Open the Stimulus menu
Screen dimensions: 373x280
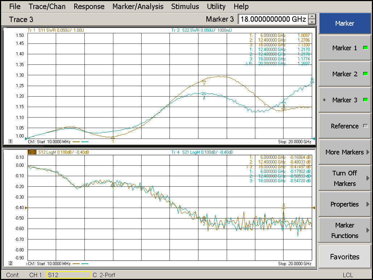click(x=185, y=7)
